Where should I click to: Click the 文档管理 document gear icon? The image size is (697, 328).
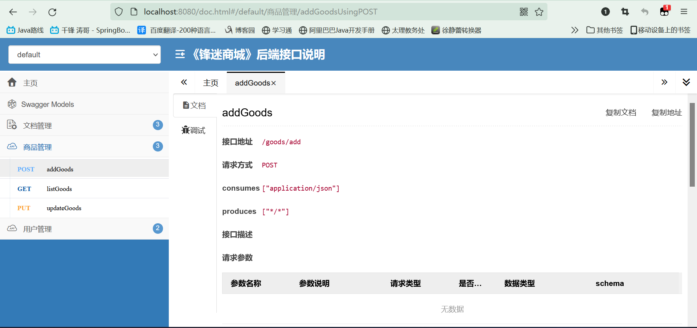coord(12,125)
